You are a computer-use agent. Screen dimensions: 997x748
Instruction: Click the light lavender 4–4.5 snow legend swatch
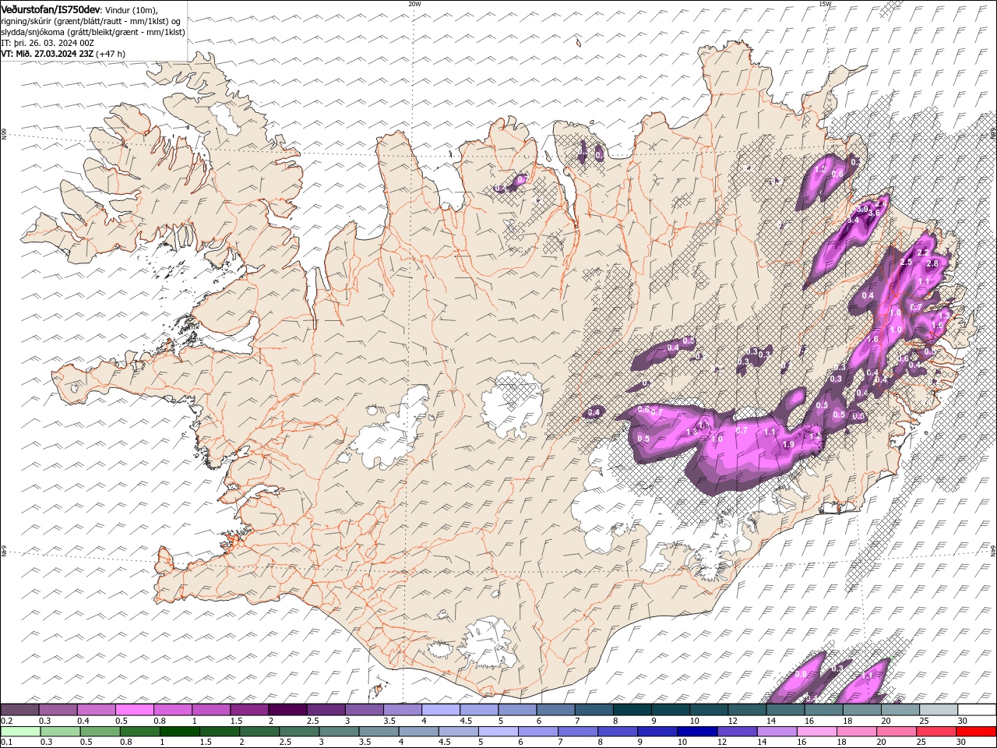pyautogui.click(x=441, y=710)
